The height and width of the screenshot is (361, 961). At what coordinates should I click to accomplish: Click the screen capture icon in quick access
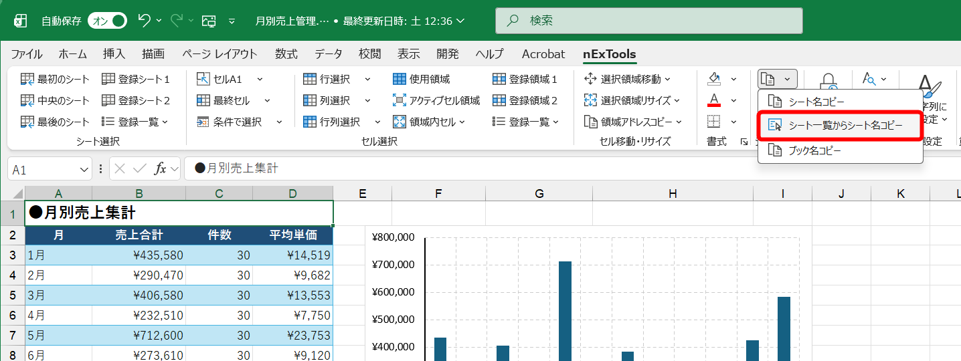[209, 21]
